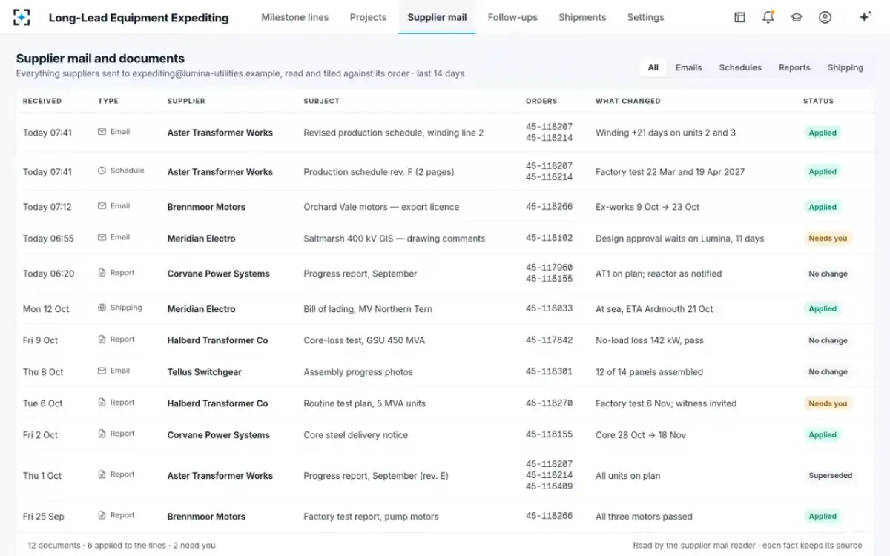Go to Milestone lines tab
This screenshot has width=890, height=556.
[x=295, y=17]
